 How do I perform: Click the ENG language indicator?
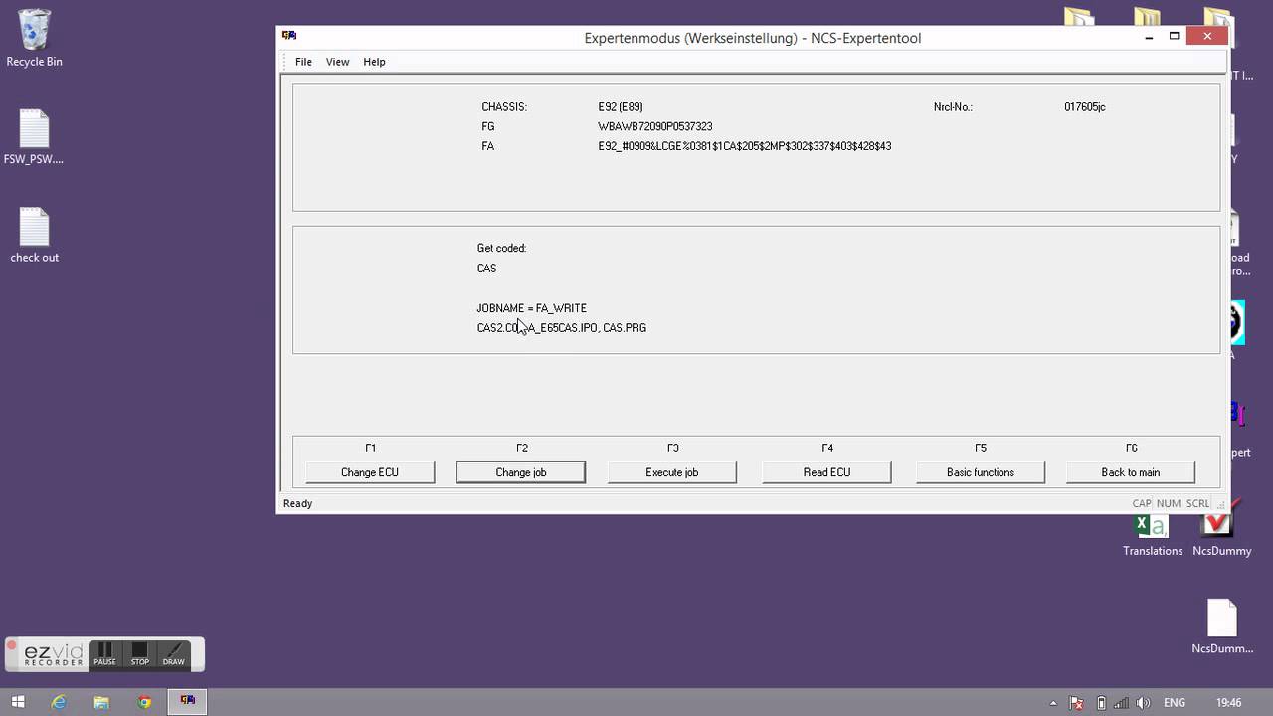tap(1175, 703)
